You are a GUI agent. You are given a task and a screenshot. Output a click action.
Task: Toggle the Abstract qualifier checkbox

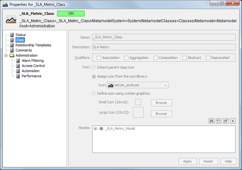click(x=184, y=58)
